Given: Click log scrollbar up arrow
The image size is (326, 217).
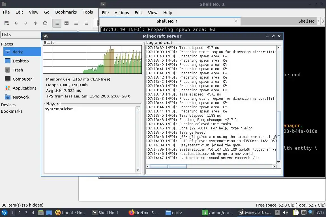Looking at the screenshot, I should (278, 48).
